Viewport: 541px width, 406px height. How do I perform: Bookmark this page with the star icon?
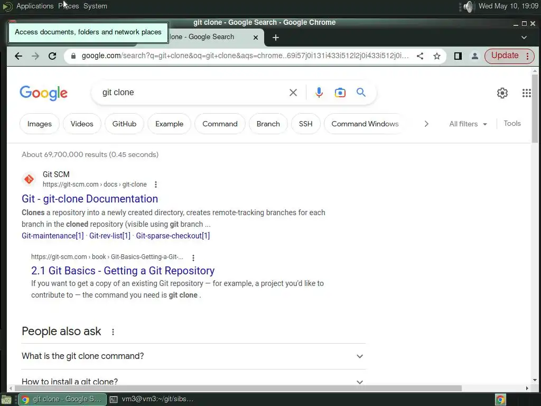pos(437,56)
